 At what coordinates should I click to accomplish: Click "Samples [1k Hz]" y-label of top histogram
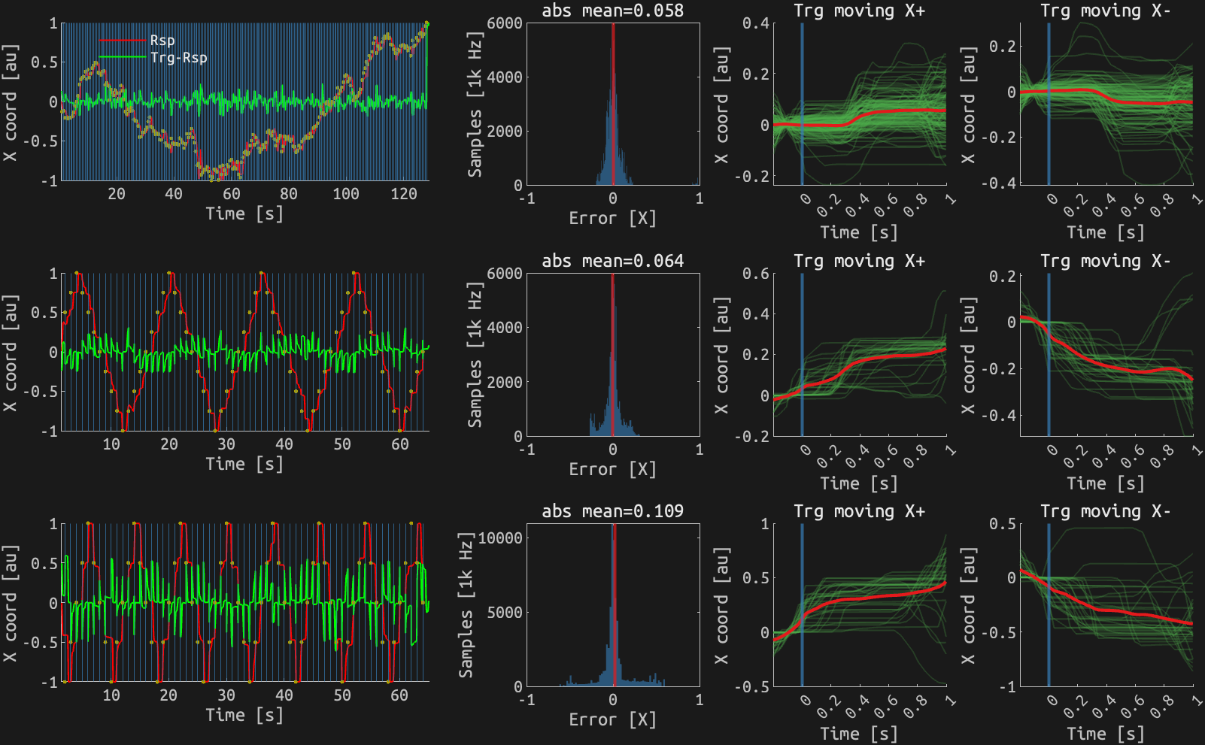pyautogui.click(x=475, y=104)
